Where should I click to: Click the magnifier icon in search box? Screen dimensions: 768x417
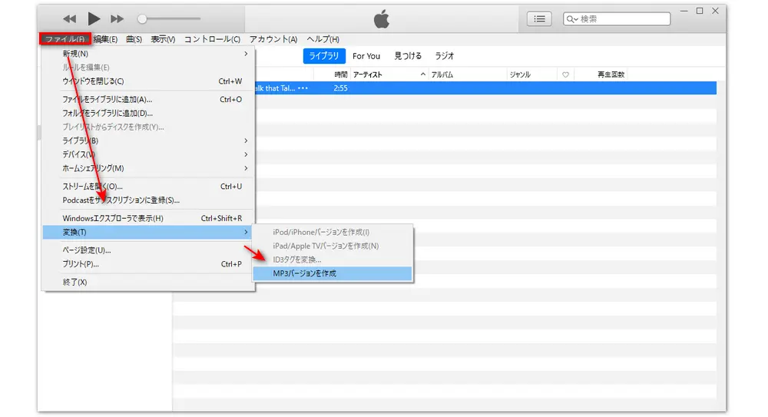click(x=573, y=18)
